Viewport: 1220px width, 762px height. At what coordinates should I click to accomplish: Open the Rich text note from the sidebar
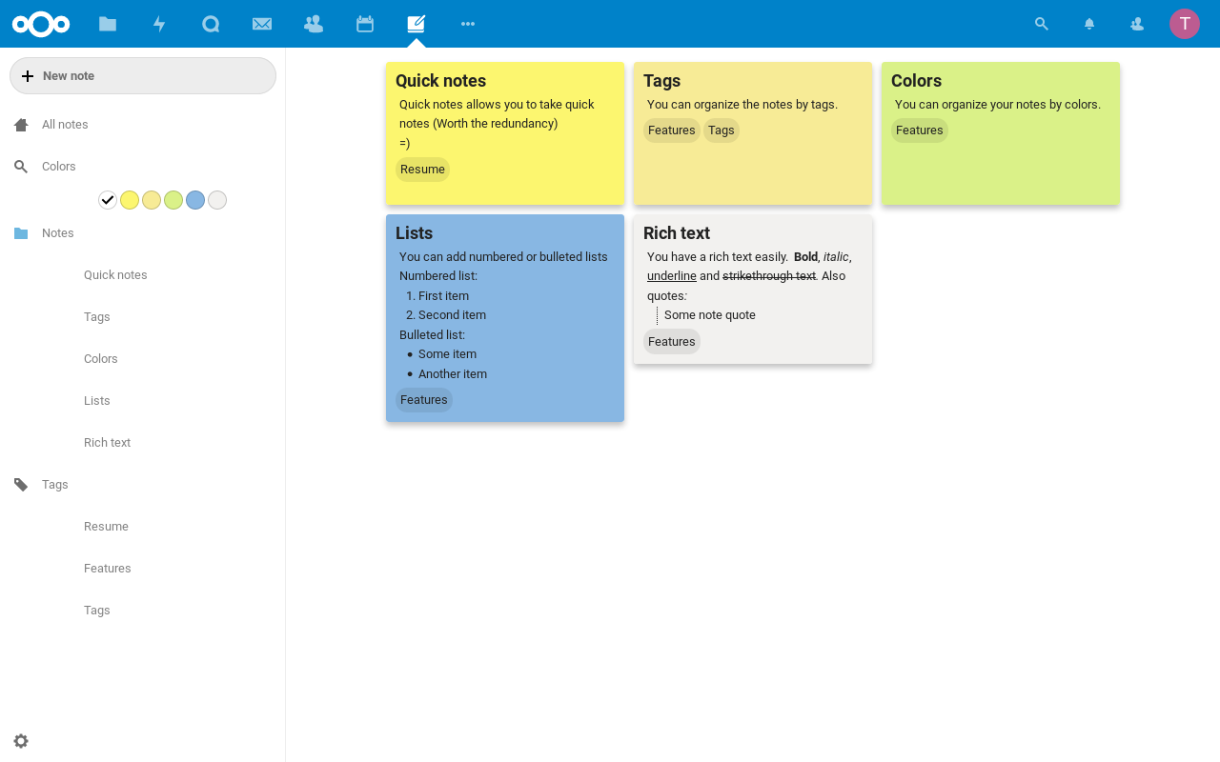click(x=107, y=442)
